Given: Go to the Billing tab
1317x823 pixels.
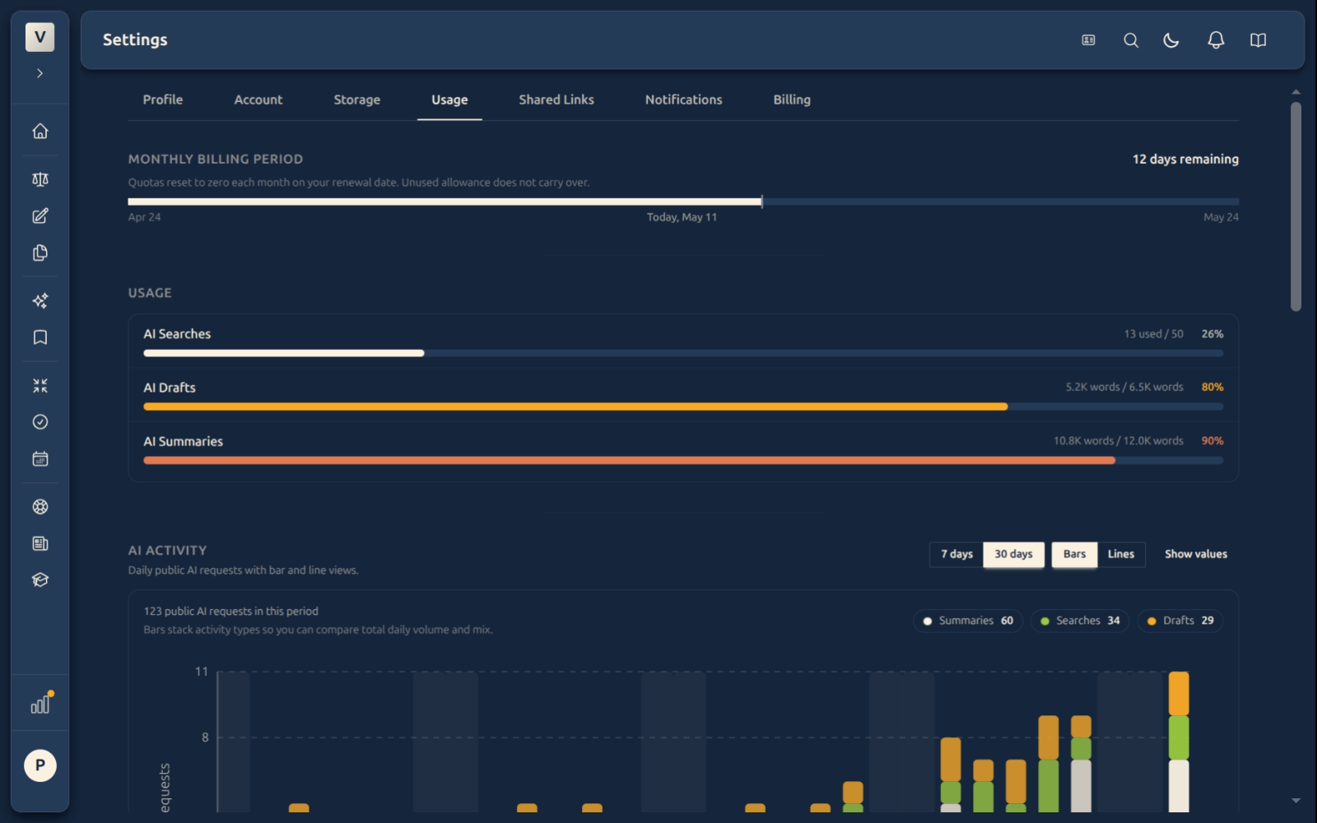Looking at the screenshot, I should [x=792, y=100].
